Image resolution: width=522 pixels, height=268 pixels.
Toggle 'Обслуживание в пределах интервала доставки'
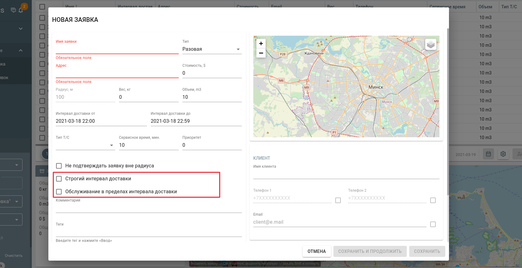click(59, 192)
